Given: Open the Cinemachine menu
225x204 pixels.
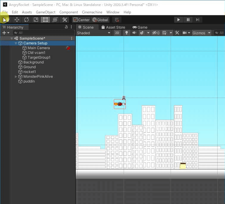Looking at the screenshot, I should [92, 12].
